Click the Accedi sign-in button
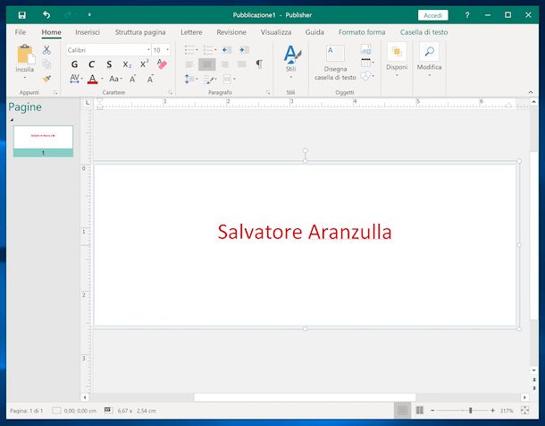Viewport: 545px width, 426px height. pyautogui.click(x=433, y=15)
